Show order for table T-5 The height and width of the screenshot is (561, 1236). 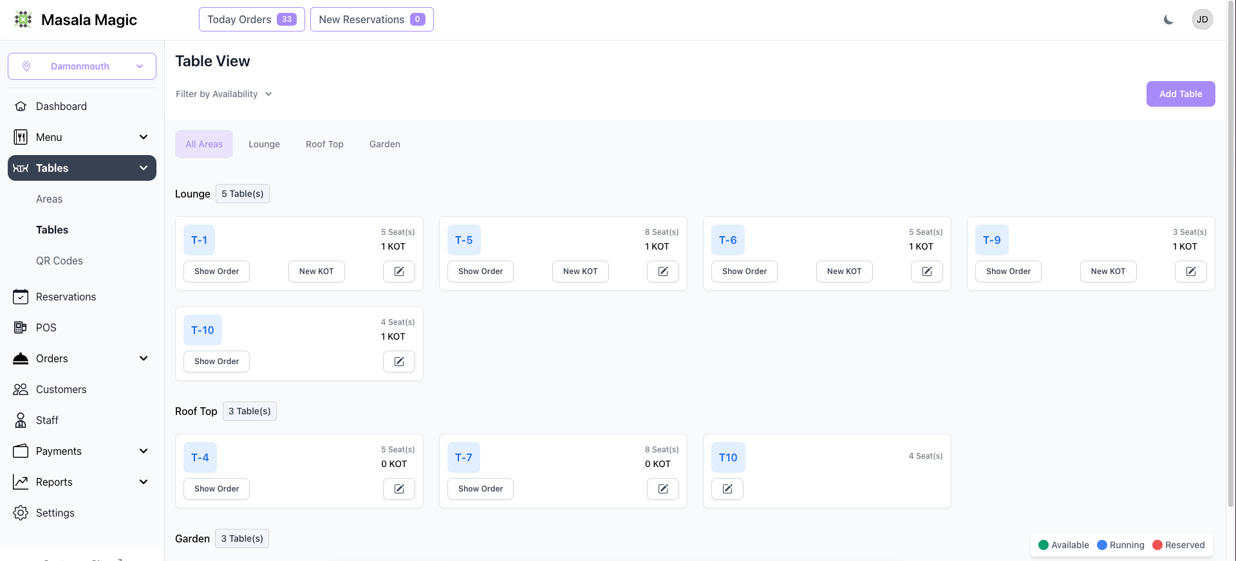pyautogui.click(x=480, y=271)
